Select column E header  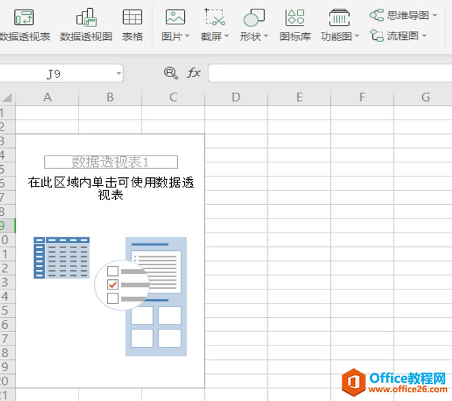[299, 97]
